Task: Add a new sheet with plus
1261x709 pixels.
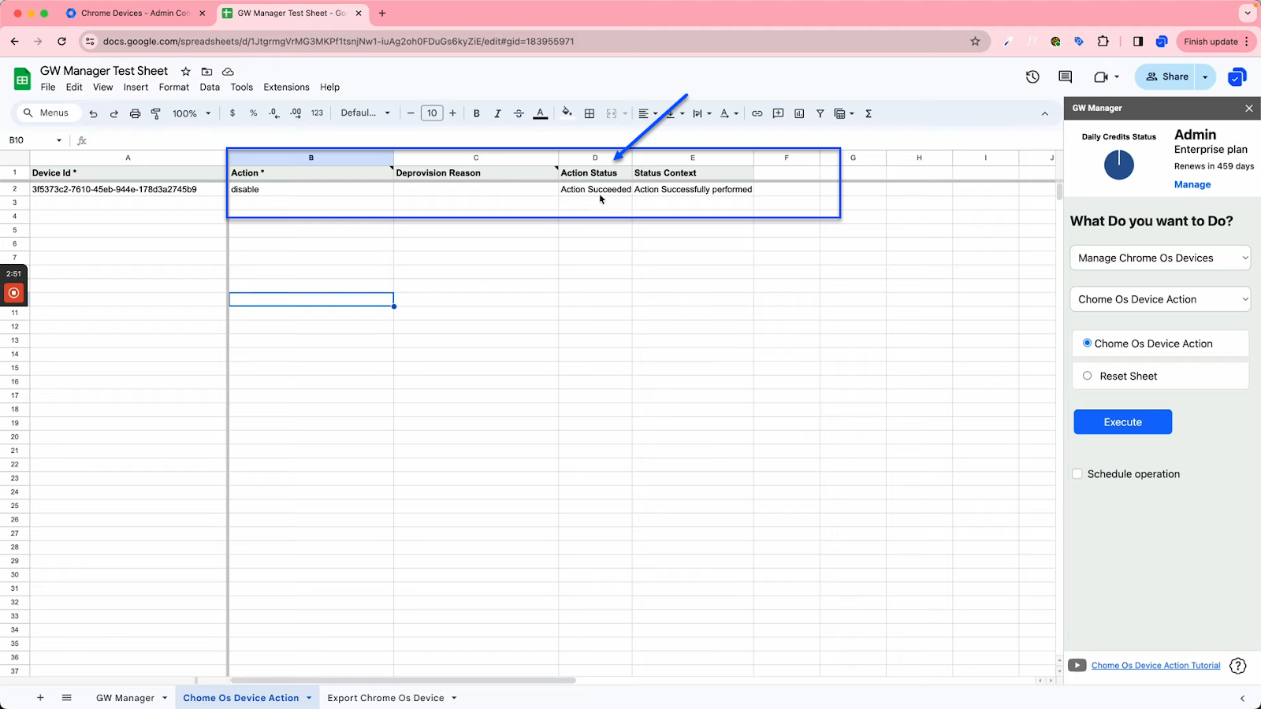Action: pyautogui.click(x=40, y=698)
